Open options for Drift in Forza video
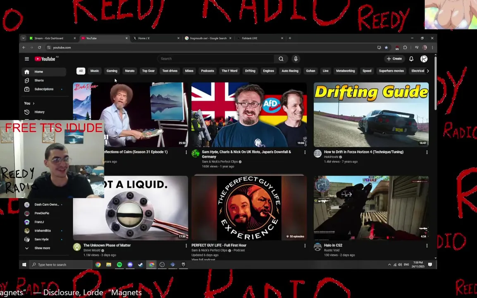This screenshot has width=477, height=298. point(427,152)
